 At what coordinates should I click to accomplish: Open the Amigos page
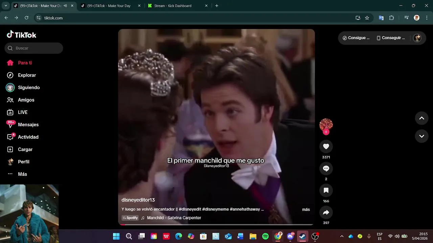pyautogui.click(x=26, y=100)
